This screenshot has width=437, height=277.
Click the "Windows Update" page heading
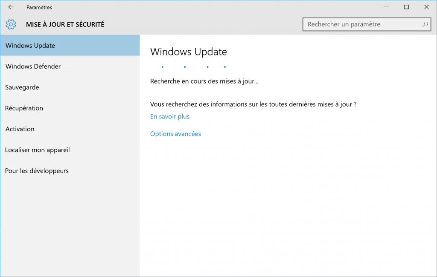coord(189,52)
